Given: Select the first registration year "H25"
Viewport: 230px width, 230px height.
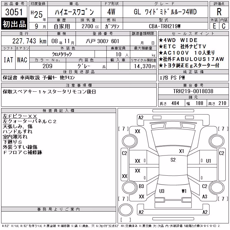Looking at the screenshot, I should [37, 14].
